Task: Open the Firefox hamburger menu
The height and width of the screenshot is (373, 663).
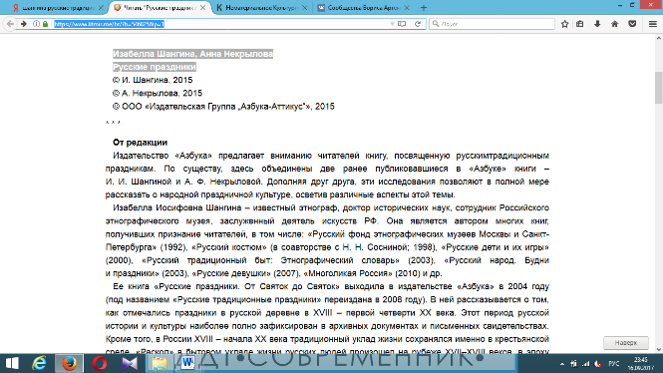Action: point(652,24)
